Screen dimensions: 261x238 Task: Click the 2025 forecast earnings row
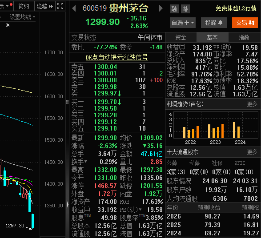coord(213,225)
